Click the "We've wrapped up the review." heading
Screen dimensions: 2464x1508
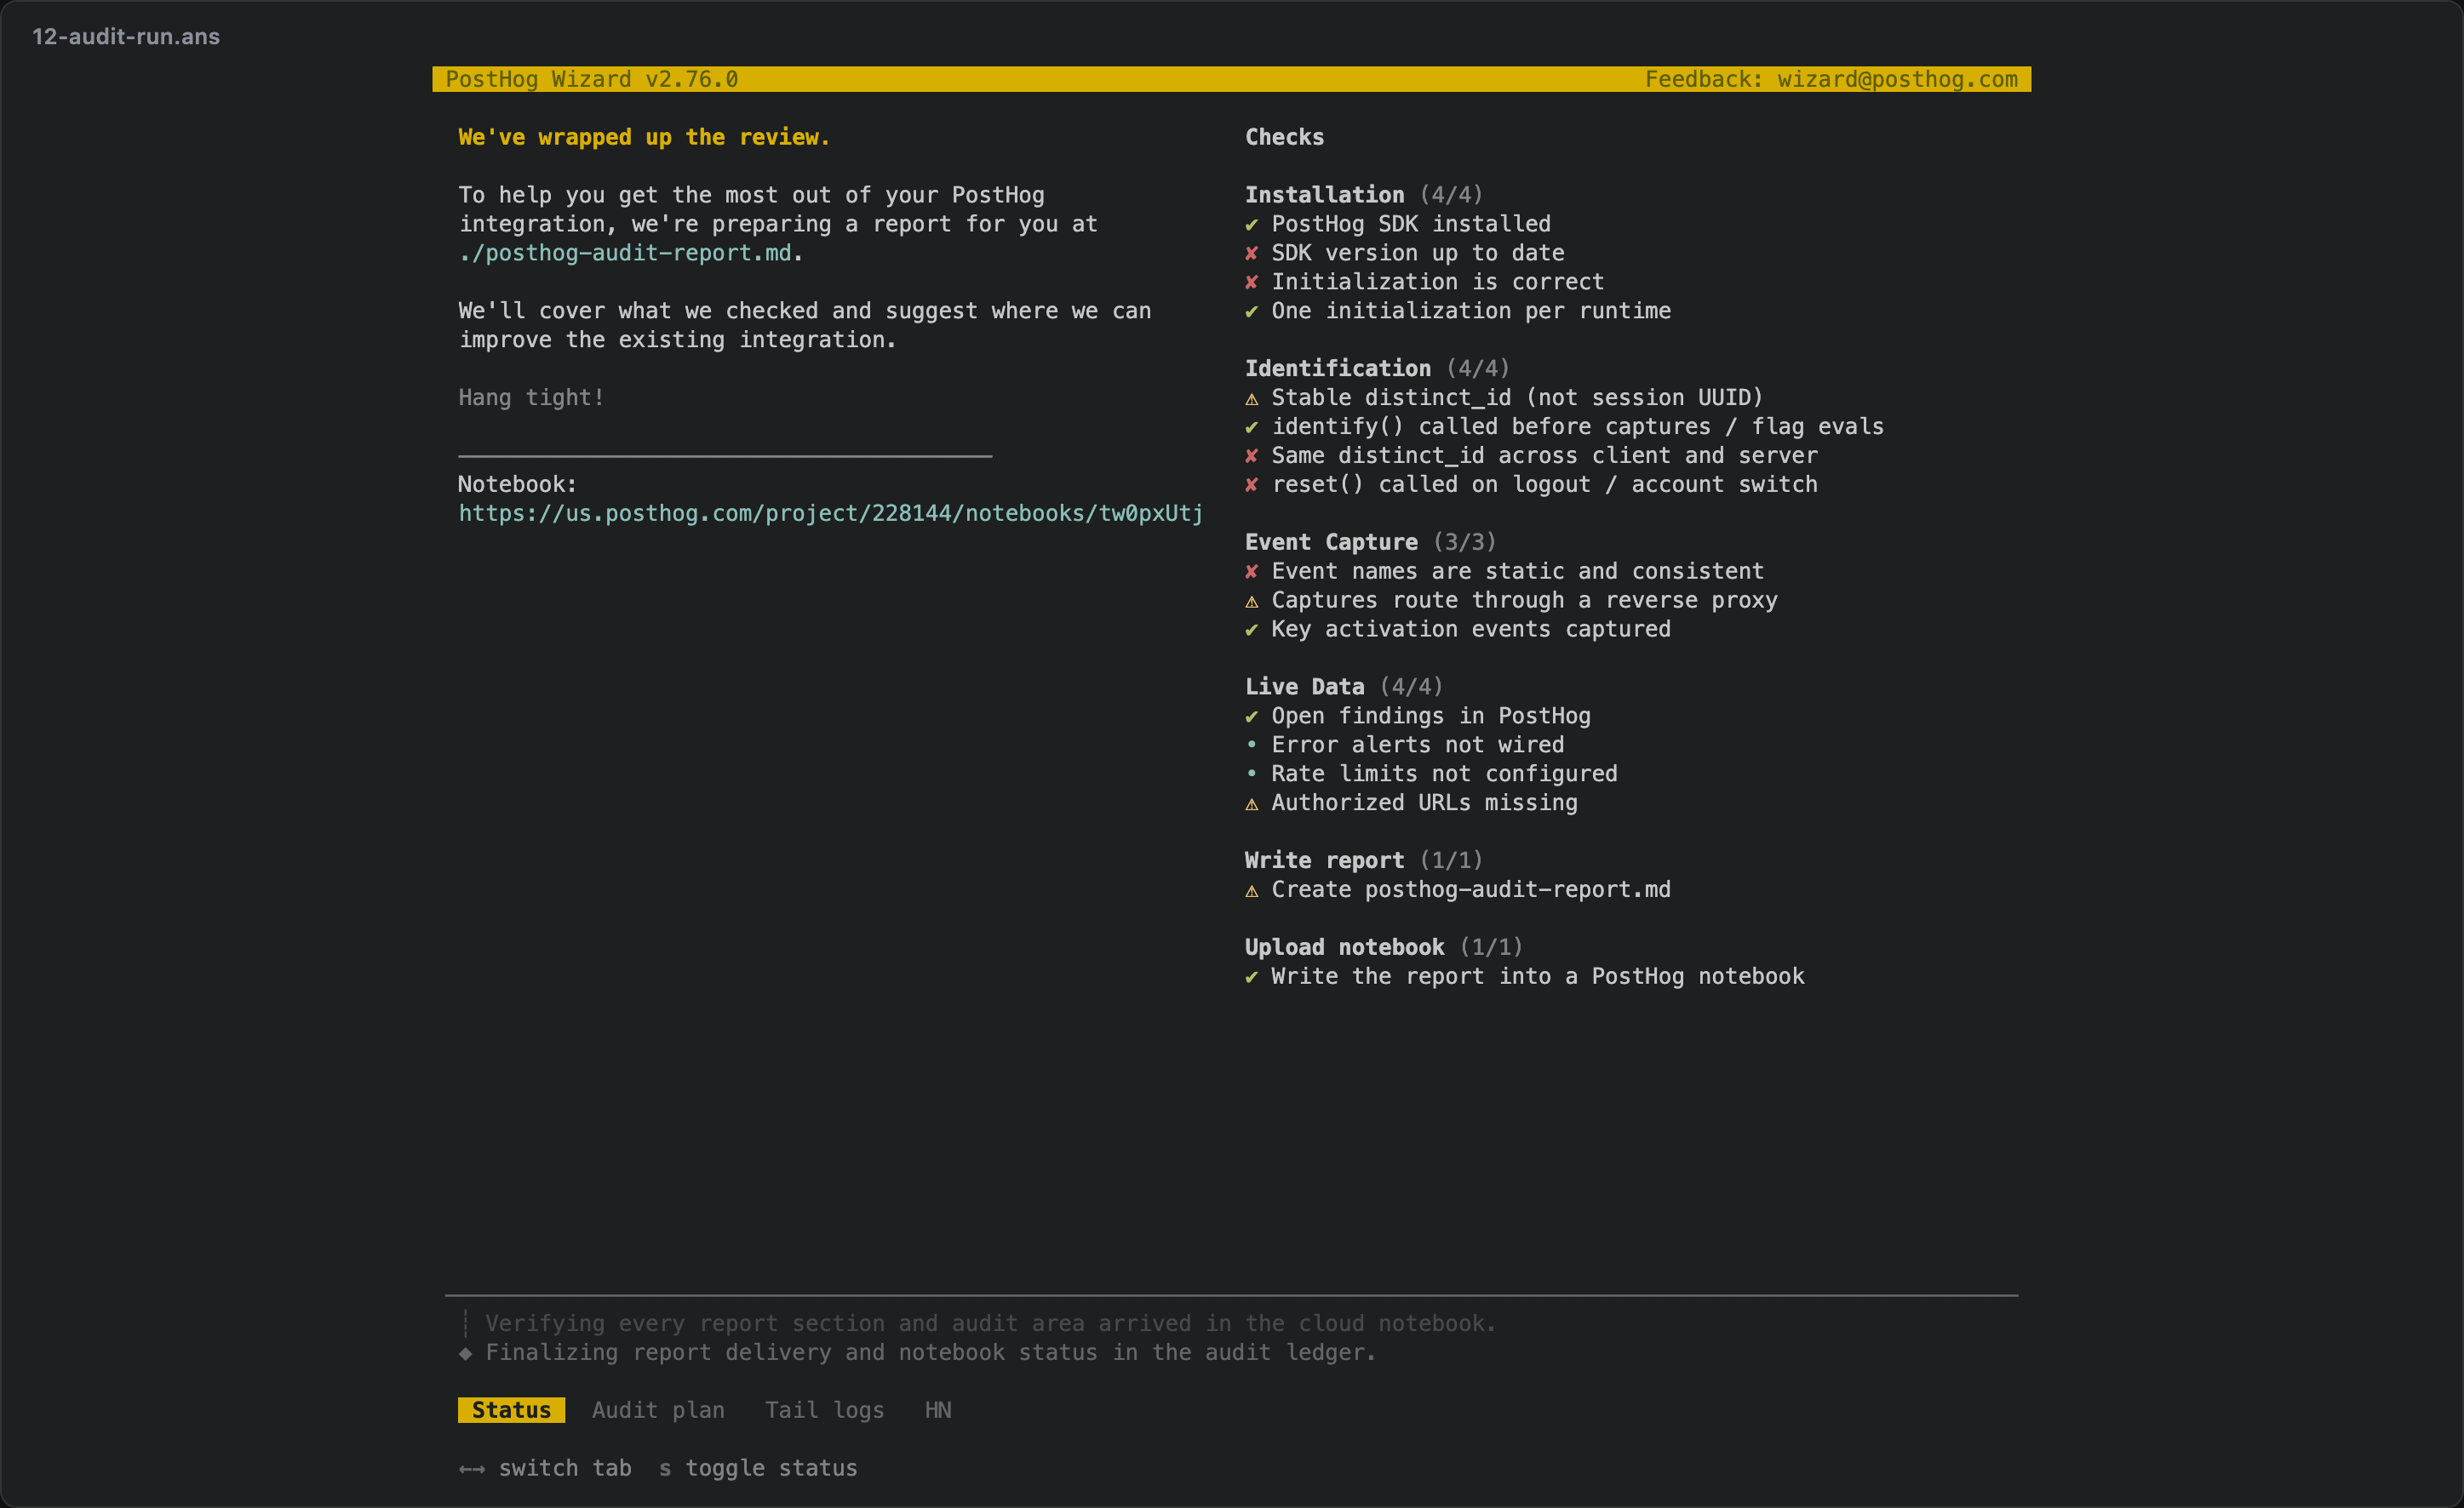coord(644,137)
